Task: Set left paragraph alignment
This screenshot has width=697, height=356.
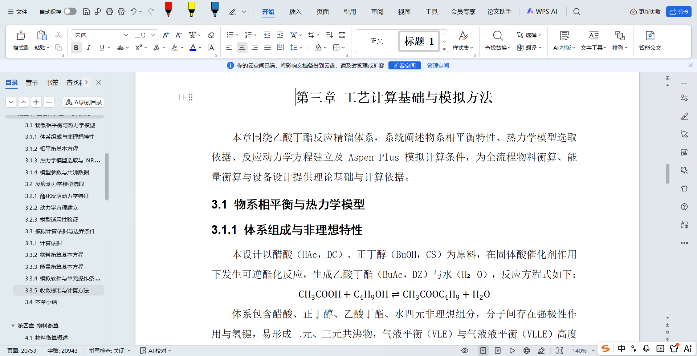Action: coord(229,48)
